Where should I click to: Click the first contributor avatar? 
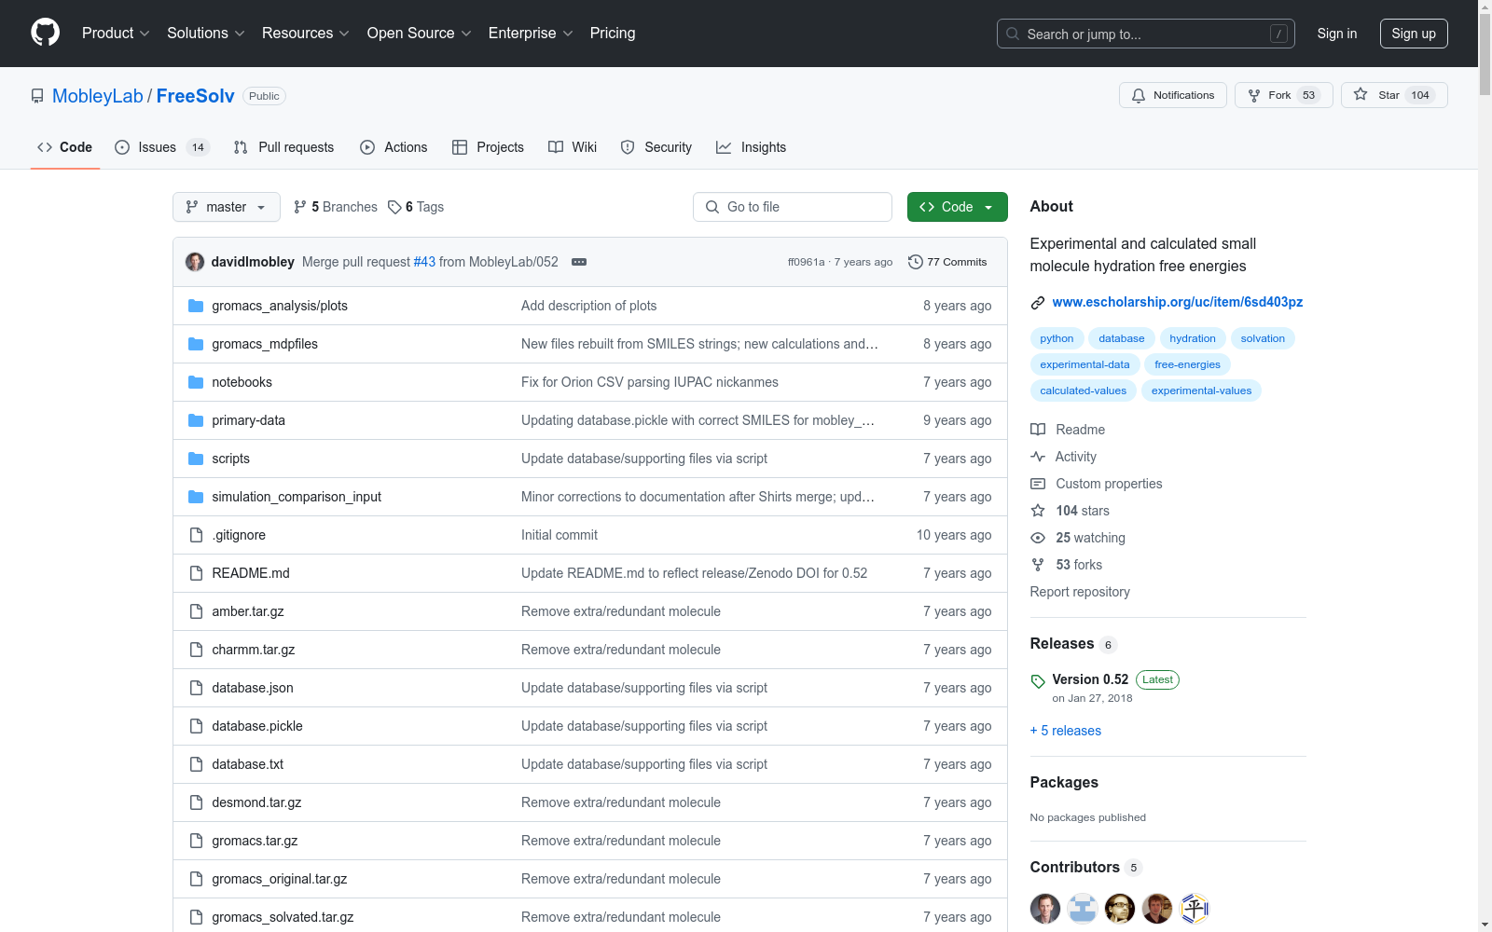1045,909
